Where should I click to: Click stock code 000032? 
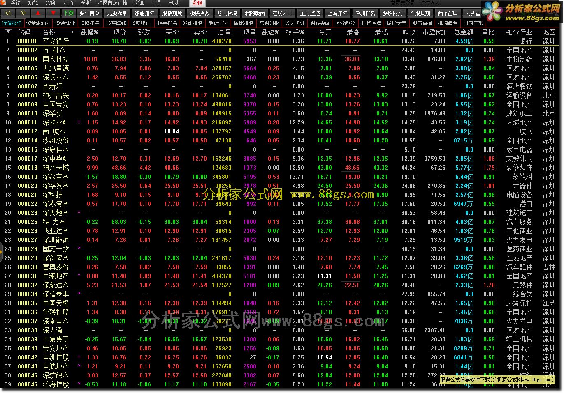pos(28,285)
